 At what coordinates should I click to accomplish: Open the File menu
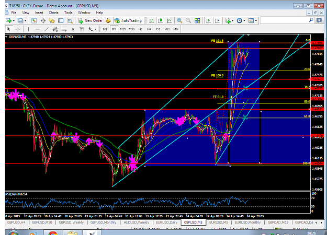point(14,13)
